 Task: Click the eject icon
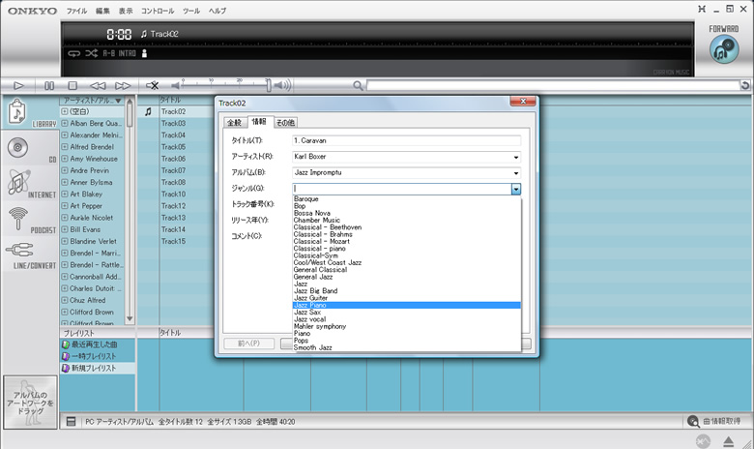point(729,441)
